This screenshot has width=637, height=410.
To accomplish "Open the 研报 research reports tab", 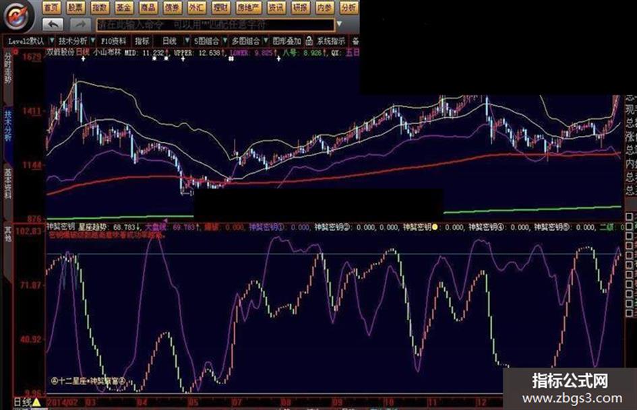I will pos(300,7).
